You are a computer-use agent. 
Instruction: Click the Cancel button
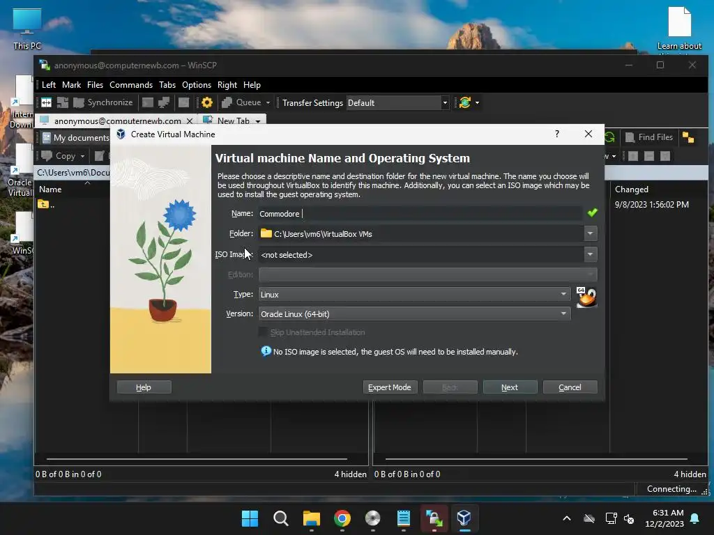[570, 387]
